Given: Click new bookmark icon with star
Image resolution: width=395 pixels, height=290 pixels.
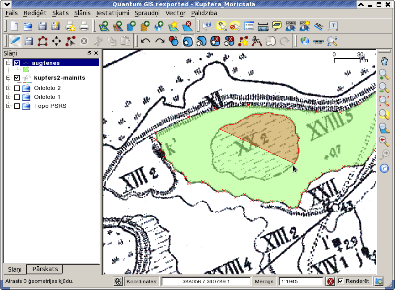Looking at the screenshot, I should click(305, 26).
